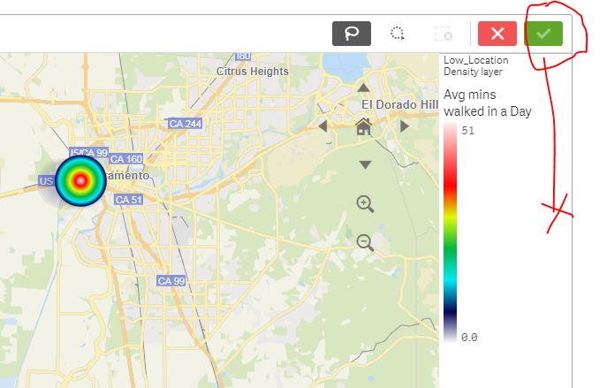
Task: Click the I5/CA 99 highway marker
Action: [x=89, y=152]
